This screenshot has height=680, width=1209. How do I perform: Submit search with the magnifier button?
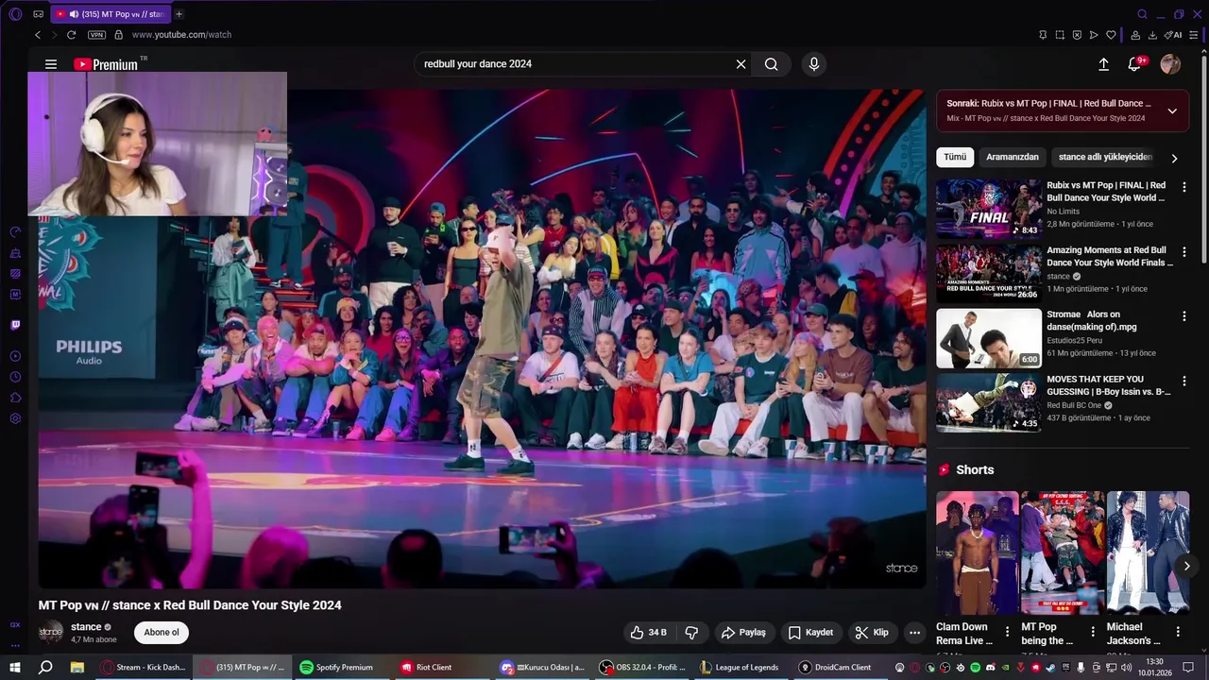[x=772, y=64]
